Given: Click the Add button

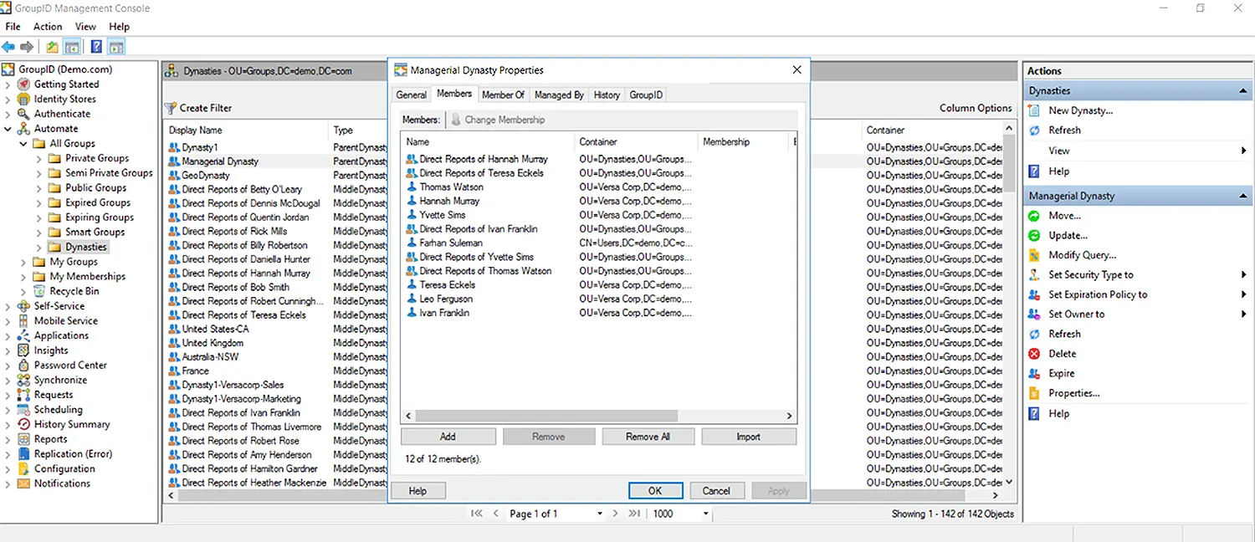Looking at the screenshot, I should click(448, 437).
